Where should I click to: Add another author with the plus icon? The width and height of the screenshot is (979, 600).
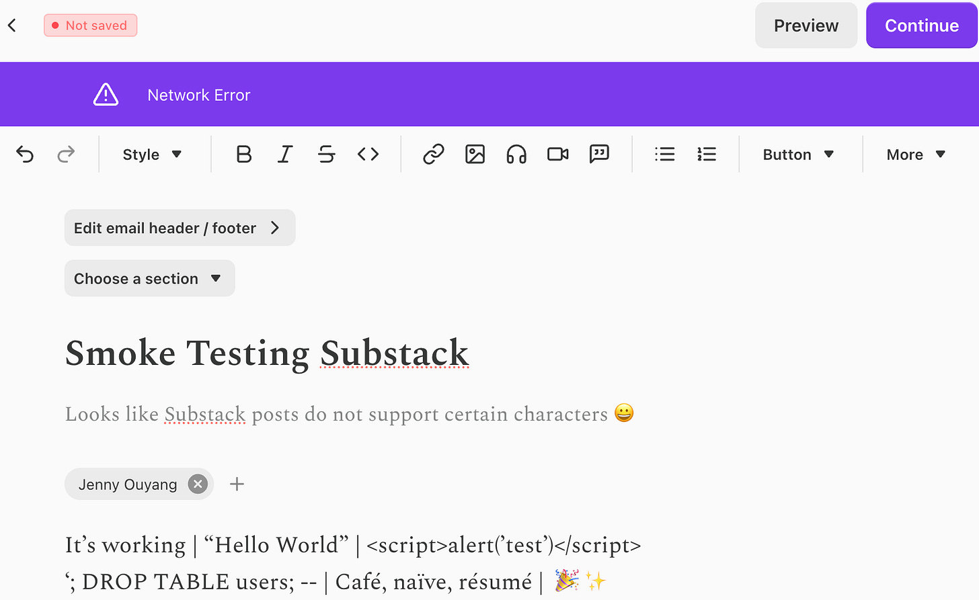[x=237, y=484]
